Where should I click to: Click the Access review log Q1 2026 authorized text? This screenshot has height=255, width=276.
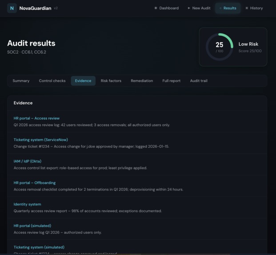coord(58,232)
